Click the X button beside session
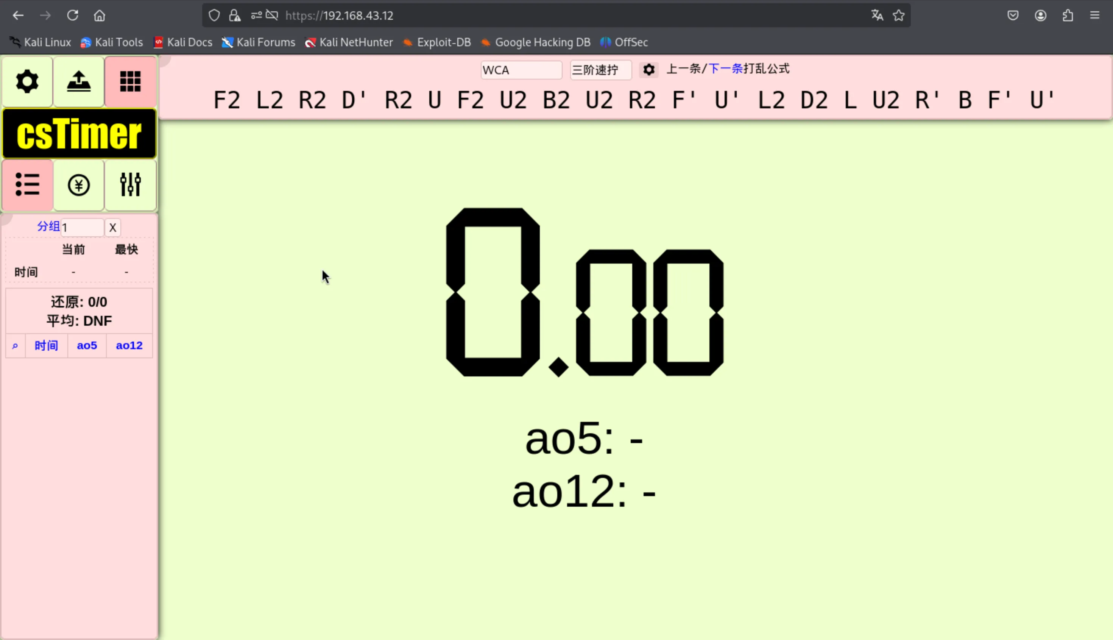 click(x=113, y=227)
